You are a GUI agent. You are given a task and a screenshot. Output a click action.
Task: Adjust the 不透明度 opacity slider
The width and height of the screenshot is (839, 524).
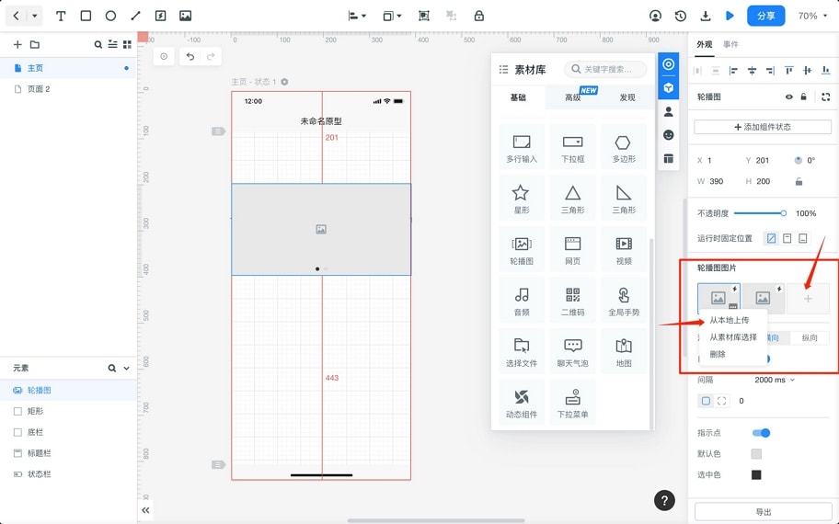click(x=760, y=213)
